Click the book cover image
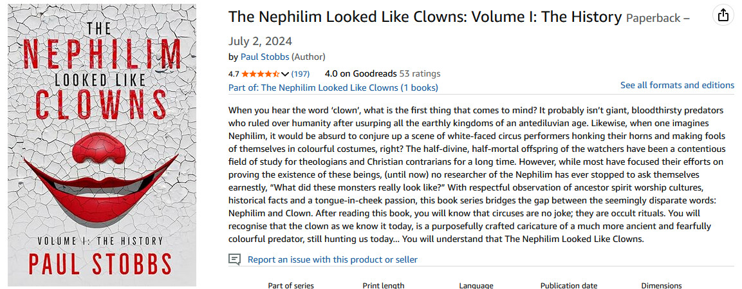This screenshot has width=742, height=289. click(102, 145)
